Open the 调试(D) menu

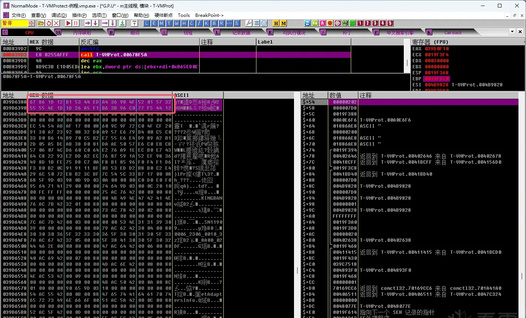pyautogui.click(x=59, y=15)
